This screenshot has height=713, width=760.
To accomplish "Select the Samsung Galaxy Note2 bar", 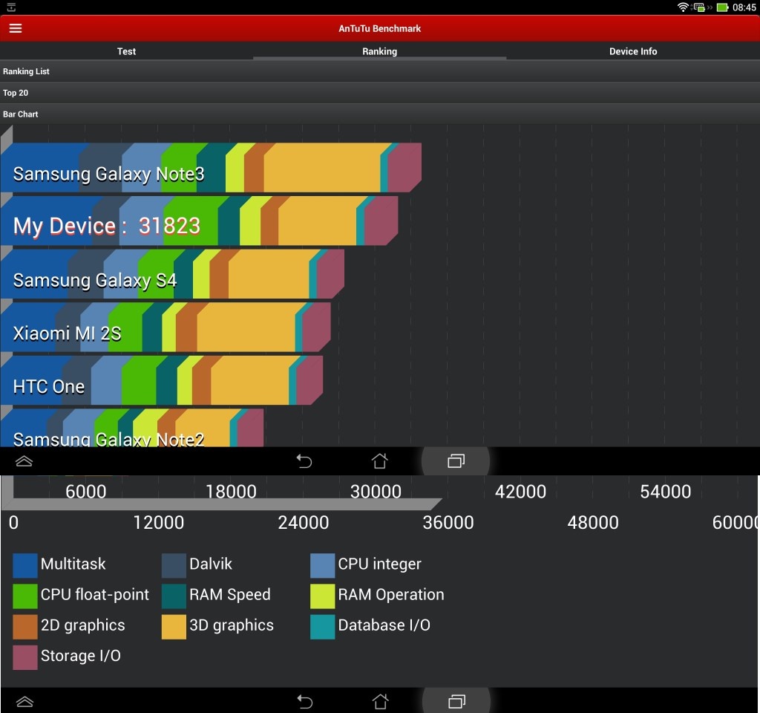I will point(132,428).
